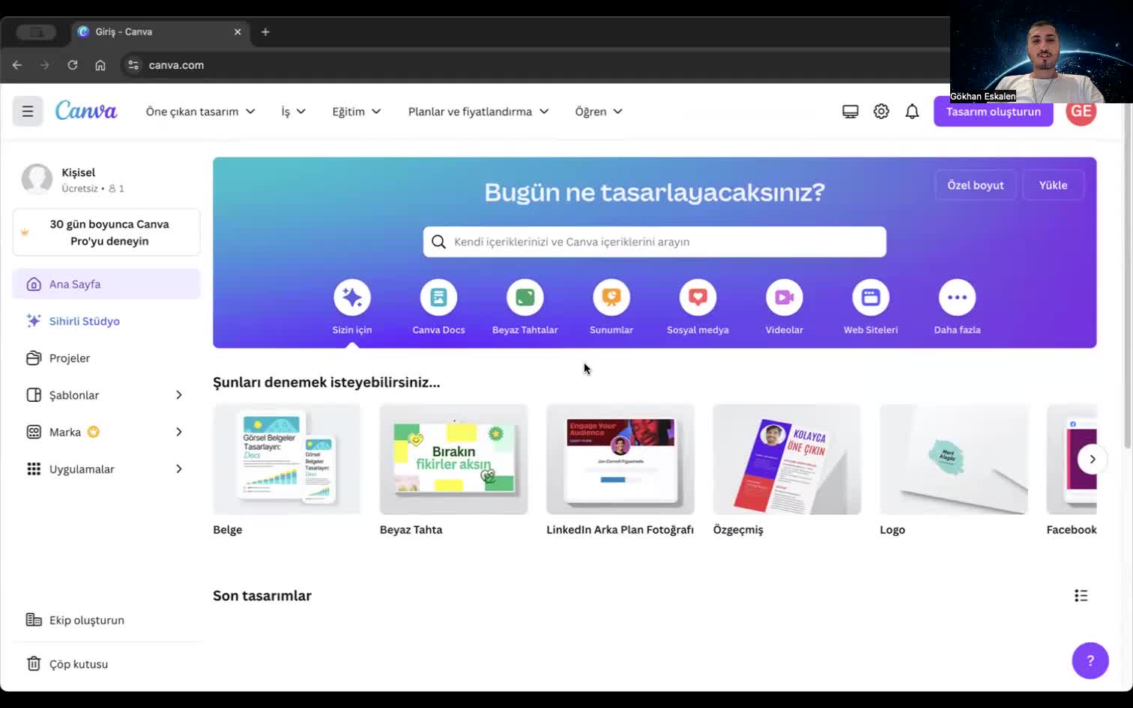Select the Giriş - Canva browser tab
The image size is (1133, 708).
coord(160,31)
